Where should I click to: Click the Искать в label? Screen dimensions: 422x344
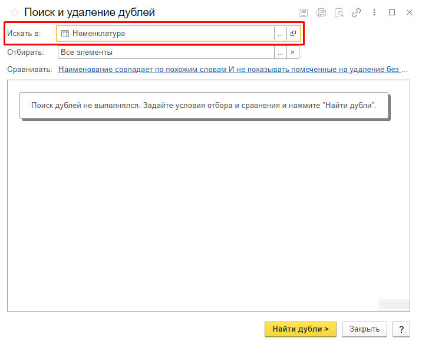[24, 34]
